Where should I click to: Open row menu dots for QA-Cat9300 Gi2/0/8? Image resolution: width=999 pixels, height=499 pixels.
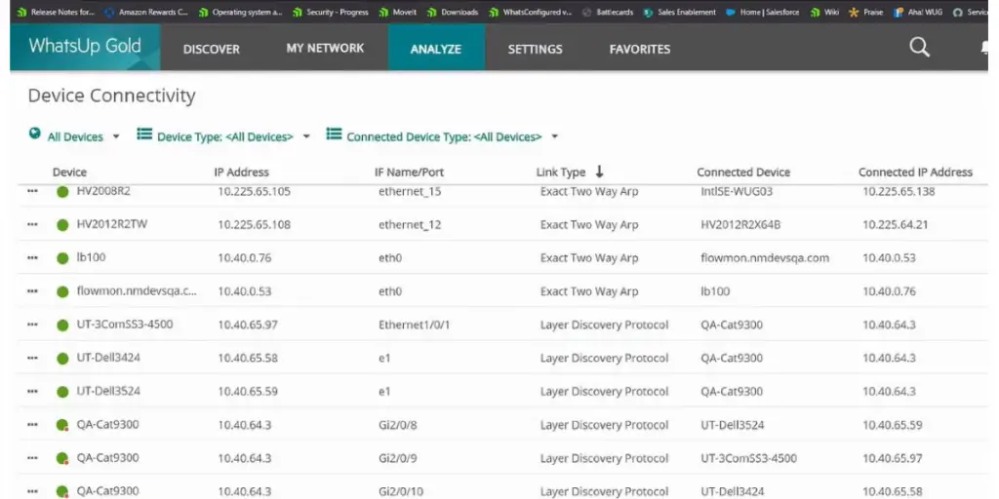click(x=32, y=425)
